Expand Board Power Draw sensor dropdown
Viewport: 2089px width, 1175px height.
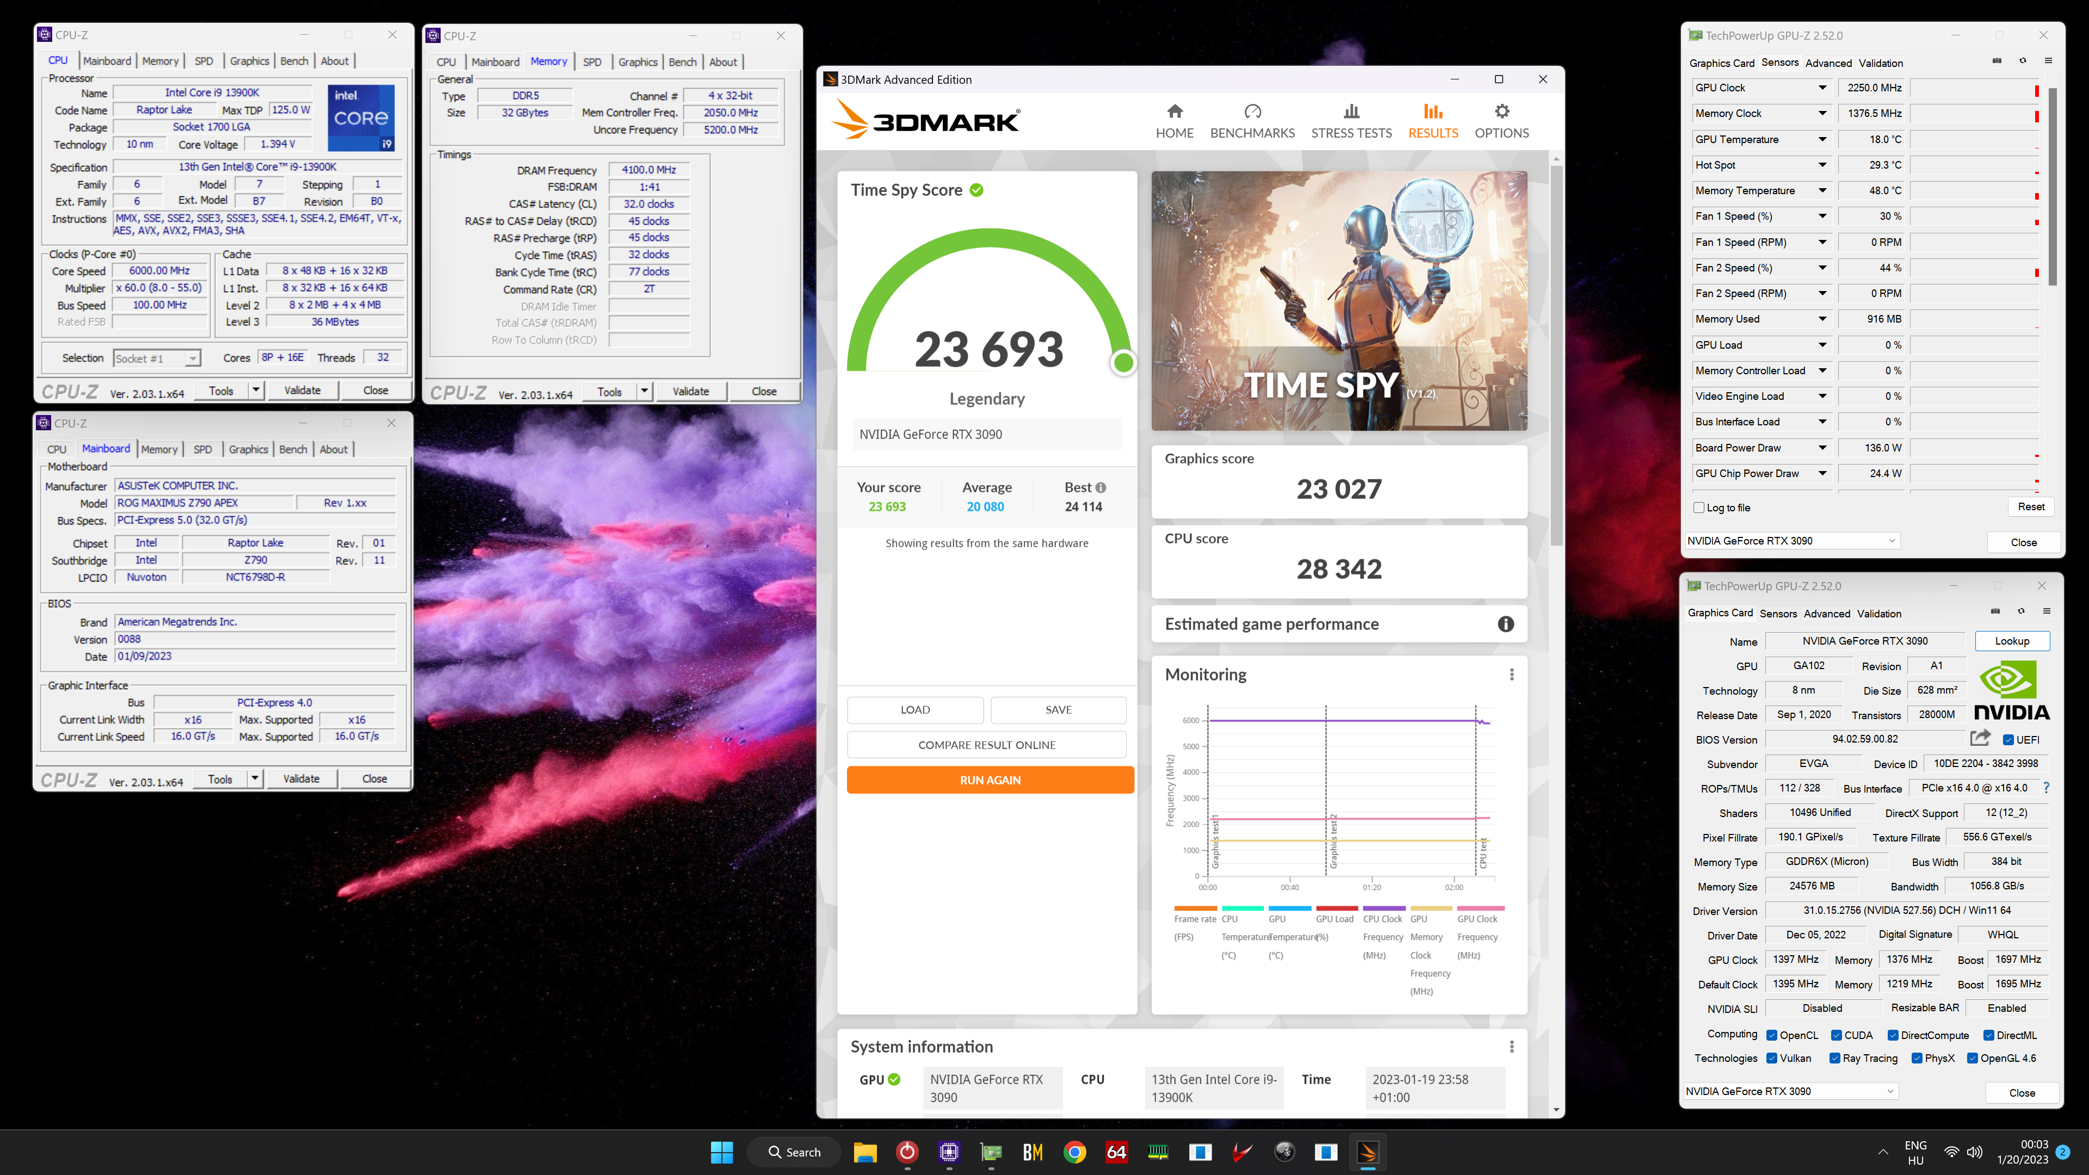click(x=1822, y=448)
